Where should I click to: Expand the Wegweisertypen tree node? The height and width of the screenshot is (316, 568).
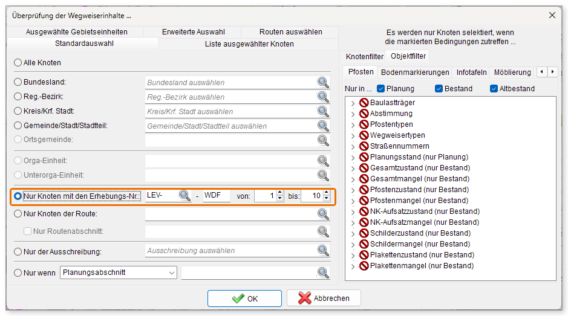click(x=353, y=136)
